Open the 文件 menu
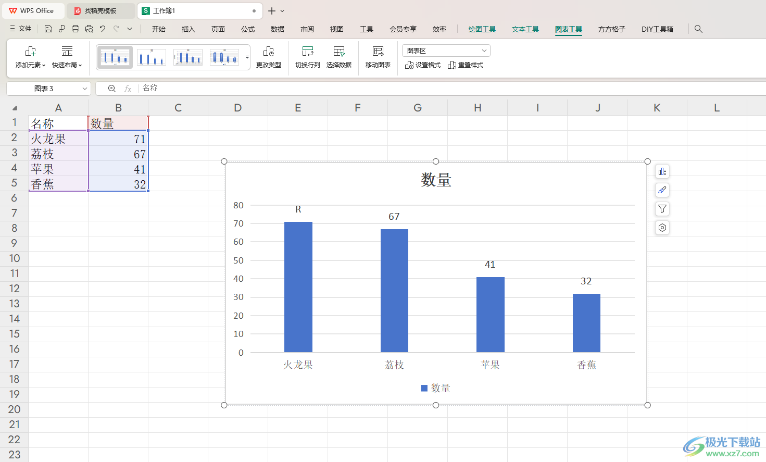This screenshot has width=766, height=462. pyautogui.click(x=21, y=29)
